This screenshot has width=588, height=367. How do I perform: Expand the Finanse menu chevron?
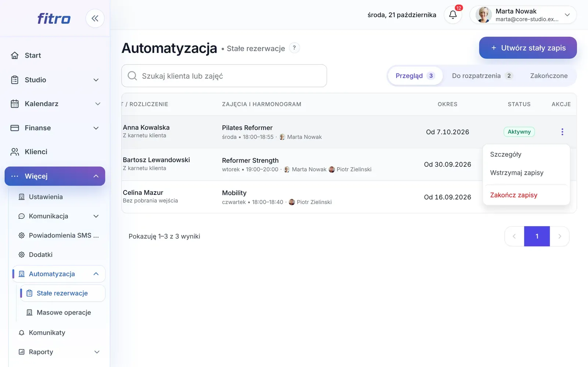click(96, 128)
